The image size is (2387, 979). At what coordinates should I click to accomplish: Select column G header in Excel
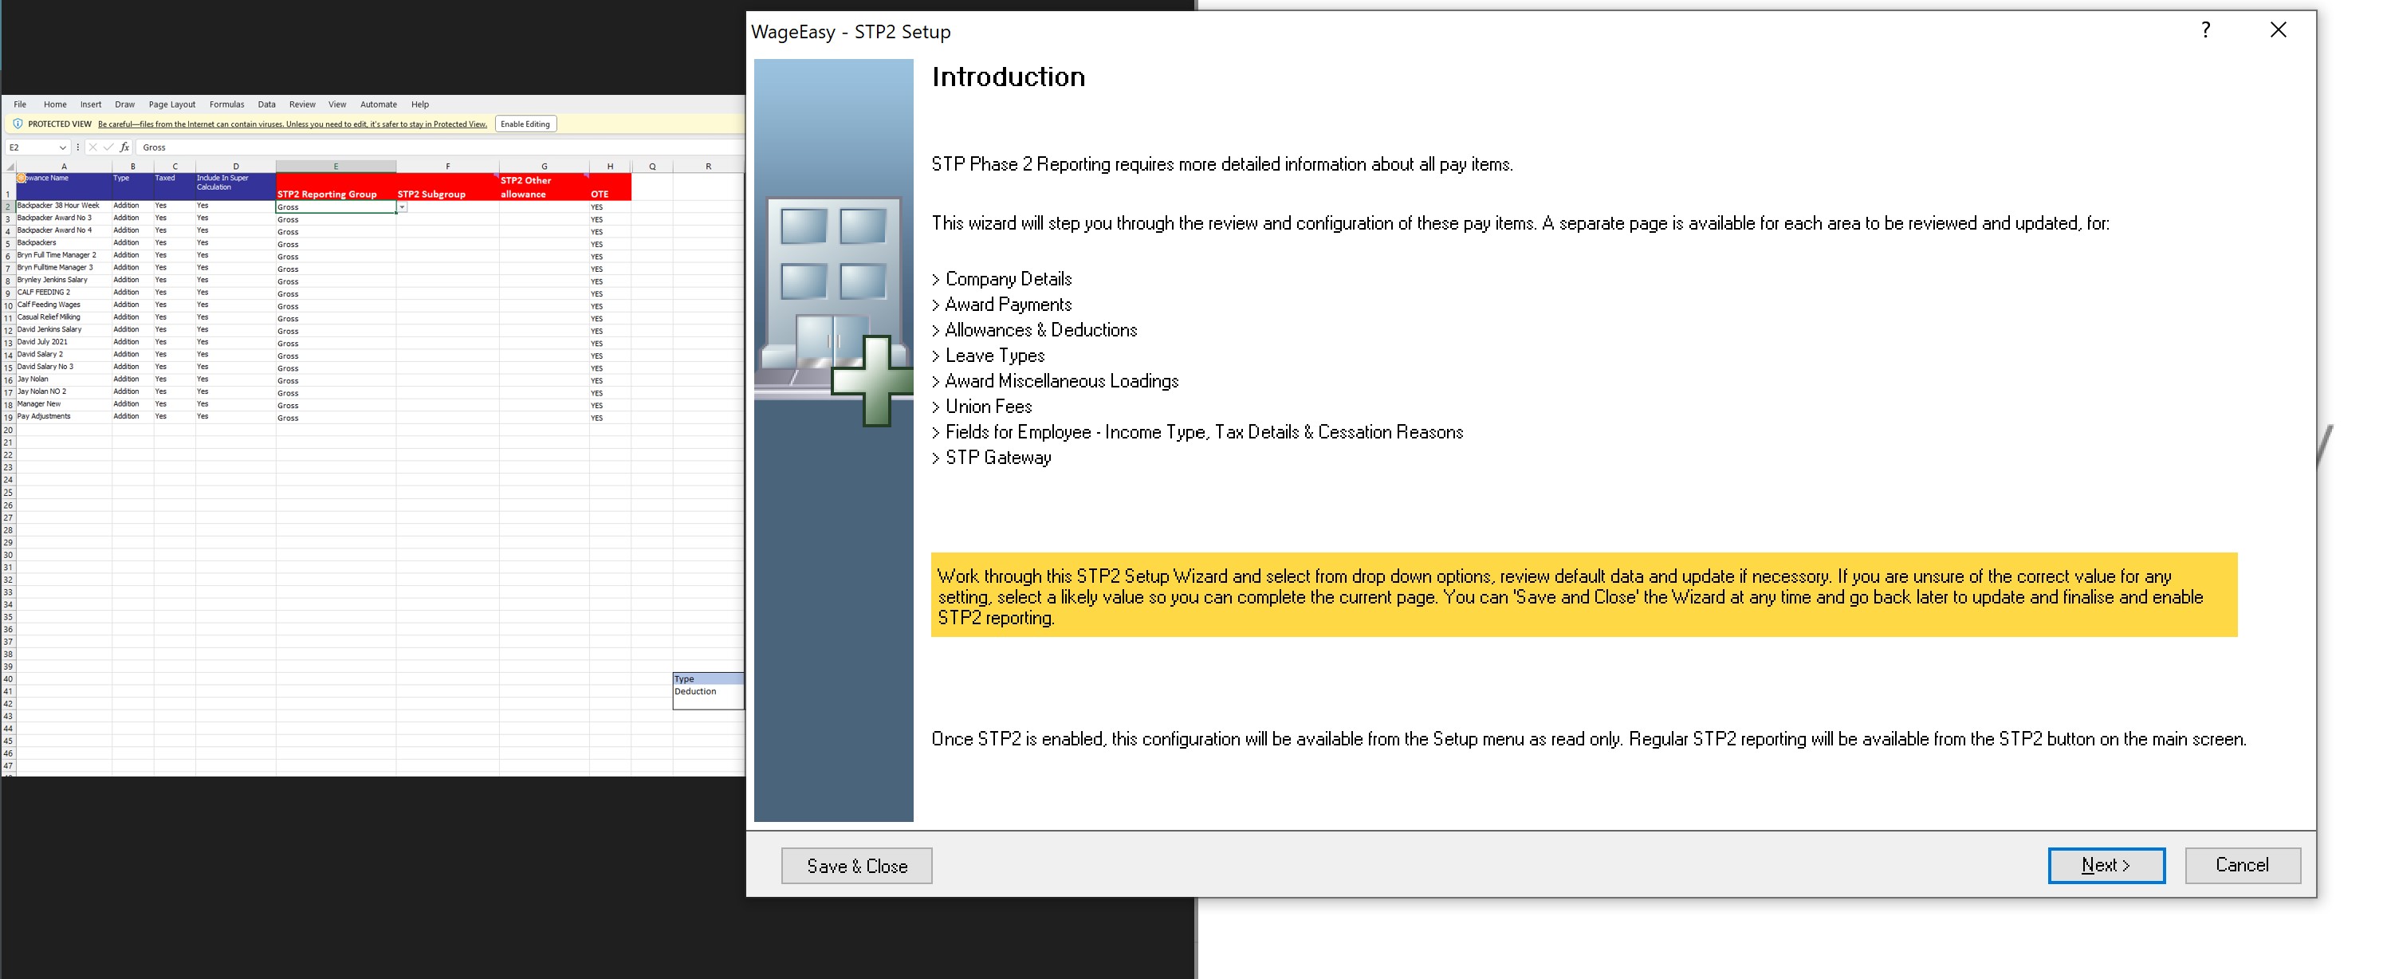tap(544, 167)
